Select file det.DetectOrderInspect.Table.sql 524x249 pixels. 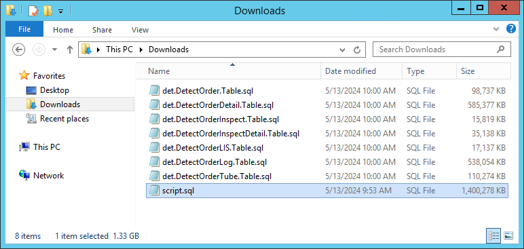point(221,119)
